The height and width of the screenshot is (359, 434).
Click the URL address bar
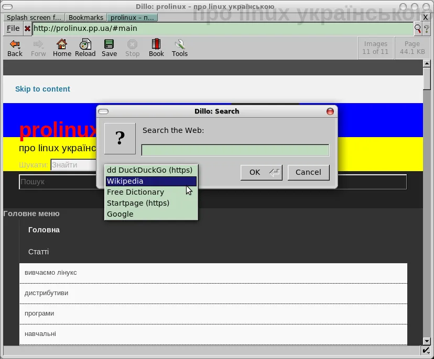pos(223,28)
